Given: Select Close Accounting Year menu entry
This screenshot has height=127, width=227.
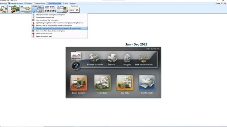Looking at the screenshot, I should [60, 28].
